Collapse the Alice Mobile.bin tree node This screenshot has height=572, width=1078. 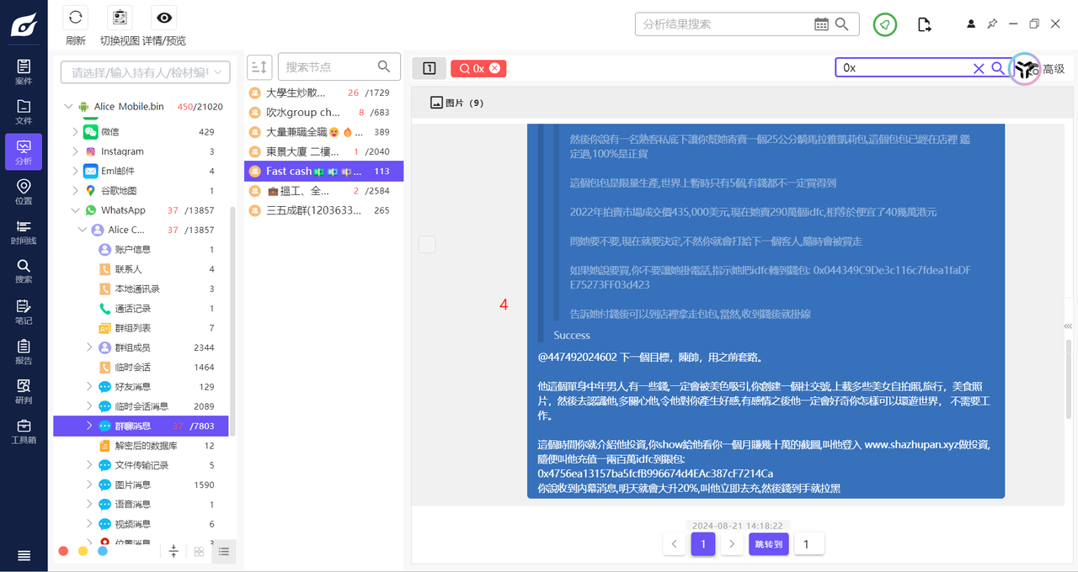click(68, 107)
